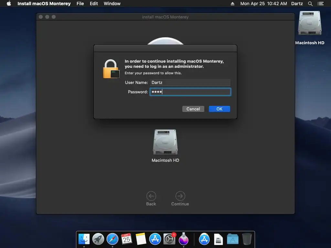Open Notes app from the Dock
This screenshot has height=248, width=331.
(x=141, y=239)
